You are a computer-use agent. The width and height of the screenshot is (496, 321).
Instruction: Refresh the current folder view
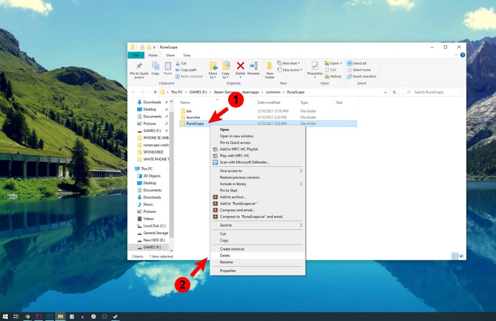394,92
